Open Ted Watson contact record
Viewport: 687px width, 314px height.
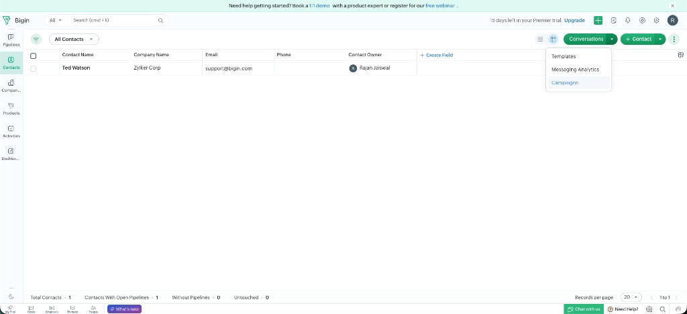76,68
